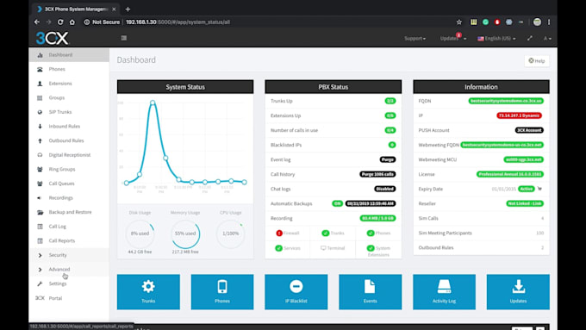The width and height of the screenshot is (586, 330).
Task: Click the Expiry Date Active badge
Action: click(527, 189)
